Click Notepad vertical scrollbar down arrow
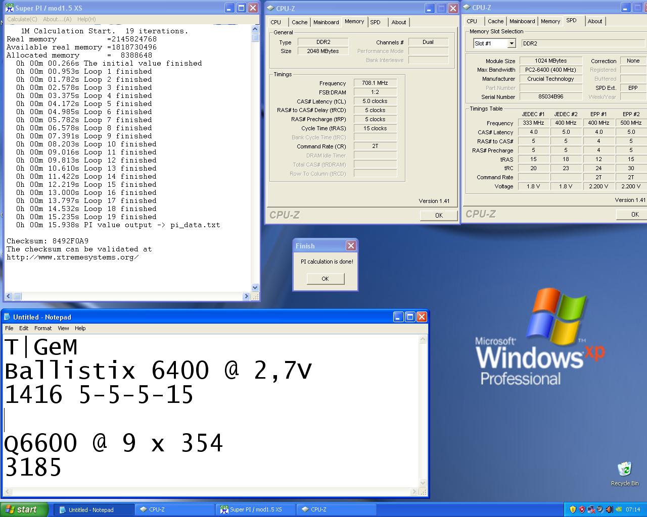Image resolution: width=647 pixels, height=517 pixels. (423, 483)
